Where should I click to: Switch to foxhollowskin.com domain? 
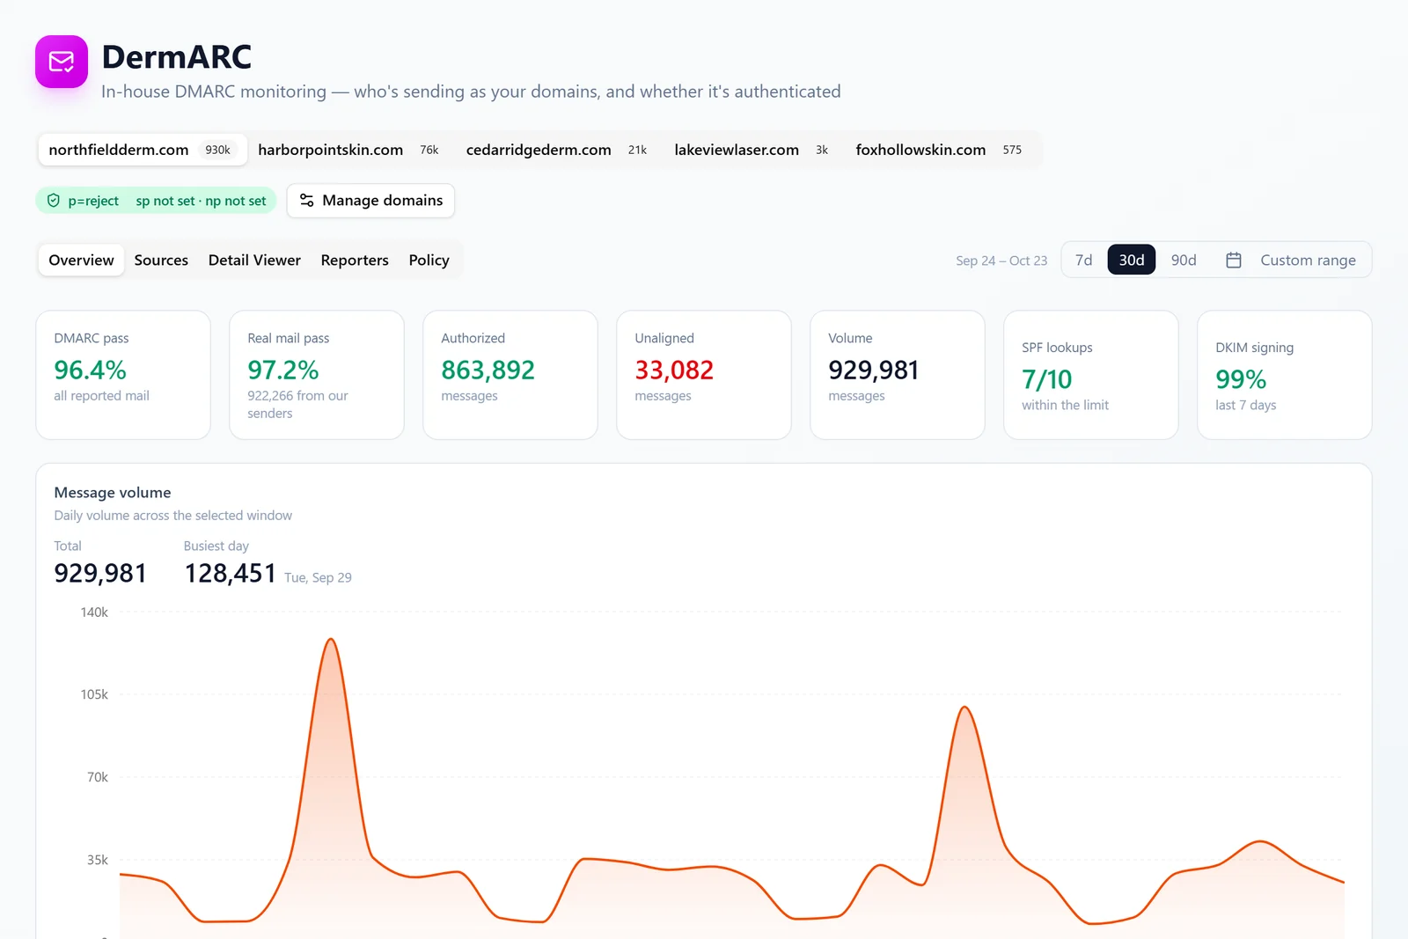point(942,150)
